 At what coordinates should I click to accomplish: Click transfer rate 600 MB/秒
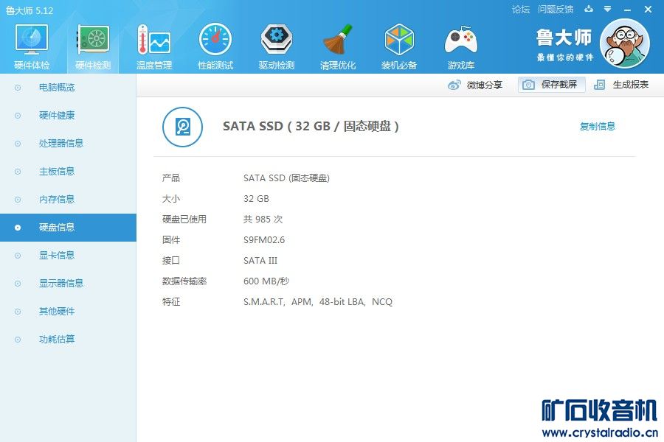click(266, 281)
